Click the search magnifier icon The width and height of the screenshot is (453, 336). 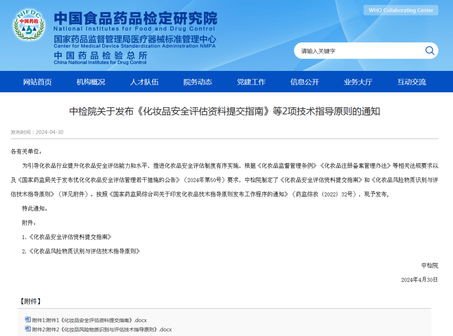(430, 50)
